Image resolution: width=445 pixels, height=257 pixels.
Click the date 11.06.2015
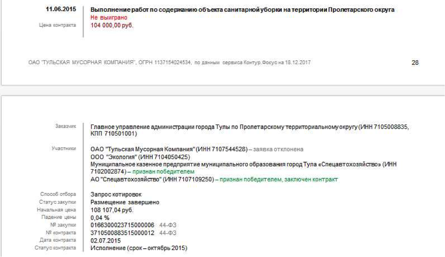pos(61,10)
